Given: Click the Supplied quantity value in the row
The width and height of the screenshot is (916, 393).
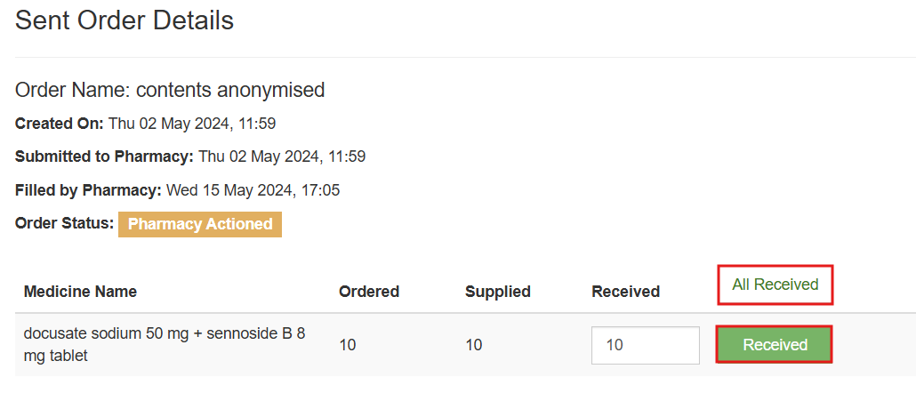Looking at the screenshot, I should [x=474, y=344].
